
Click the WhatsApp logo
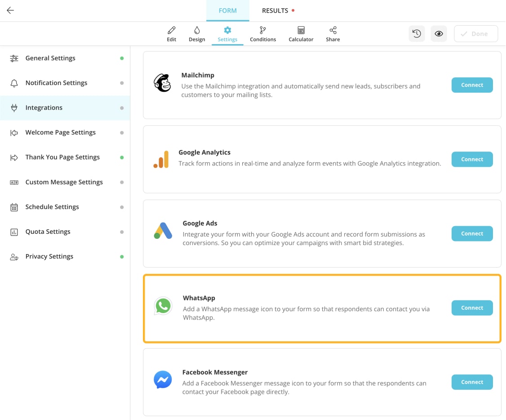pos(163,306)
